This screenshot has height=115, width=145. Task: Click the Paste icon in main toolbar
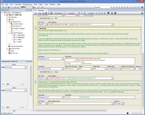18,7
